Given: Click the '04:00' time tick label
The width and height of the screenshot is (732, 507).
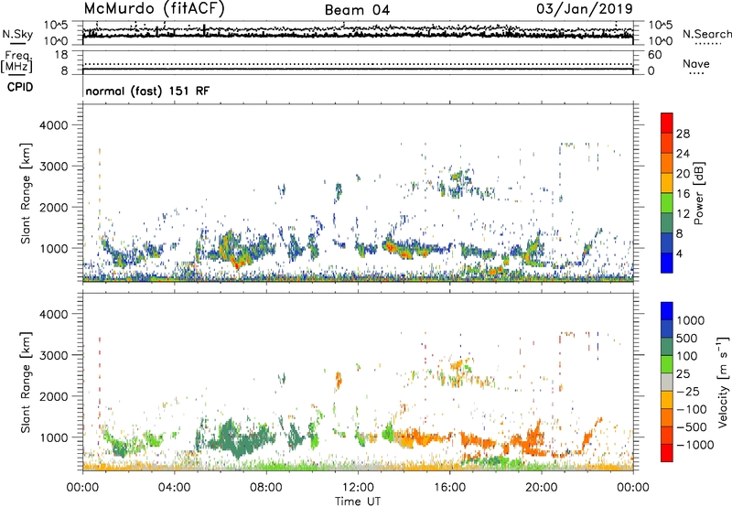Looking at the screenshot, I should click(174, 488).
